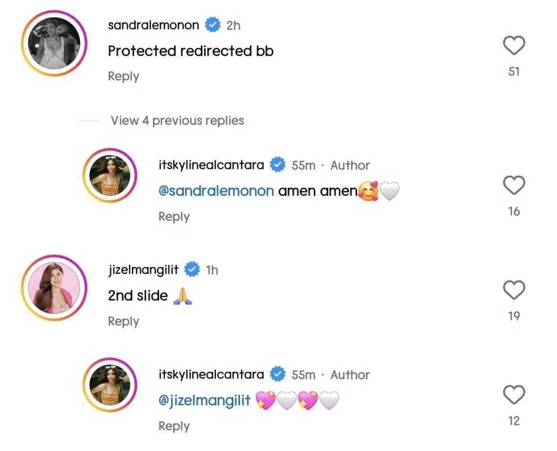Open the sandralemonon username link
The height and width of the screenshot is (451, 557).
point(153,25)
